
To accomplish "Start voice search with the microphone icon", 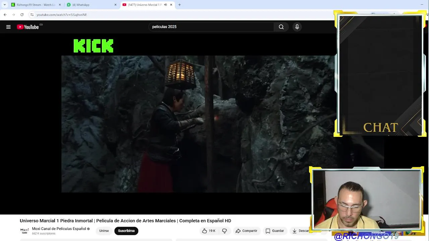I will tap(297, 27).
